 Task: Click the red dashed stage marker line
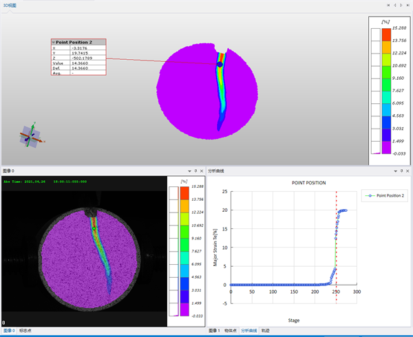pyautogui.click(x=337, y=248)
